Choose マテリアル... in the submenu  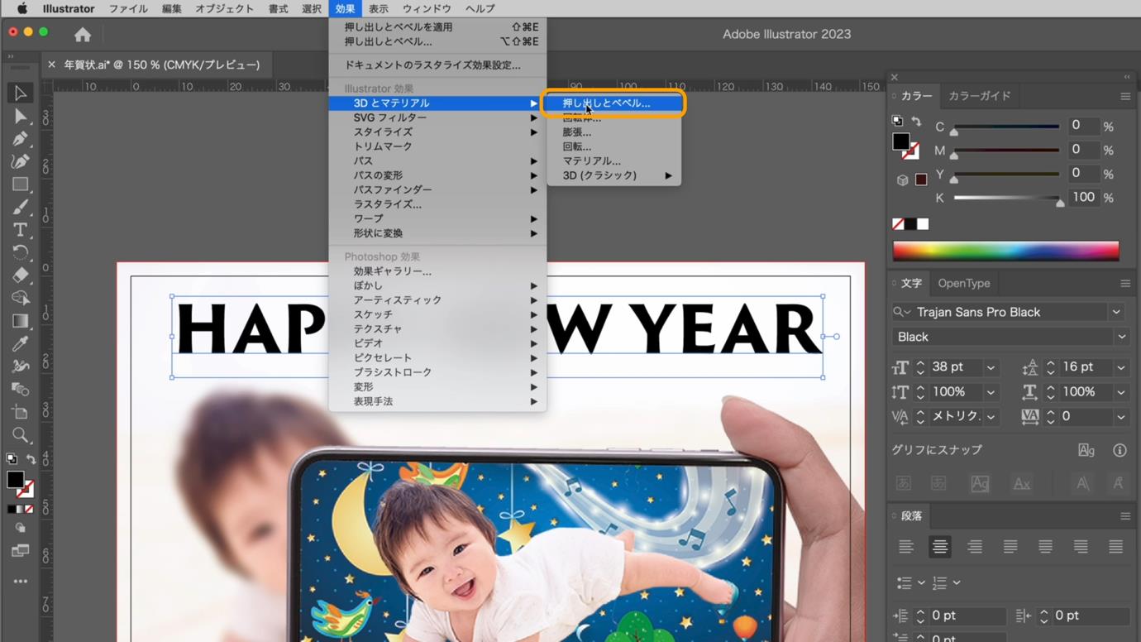pyautogui.click(x=613, y=161)
